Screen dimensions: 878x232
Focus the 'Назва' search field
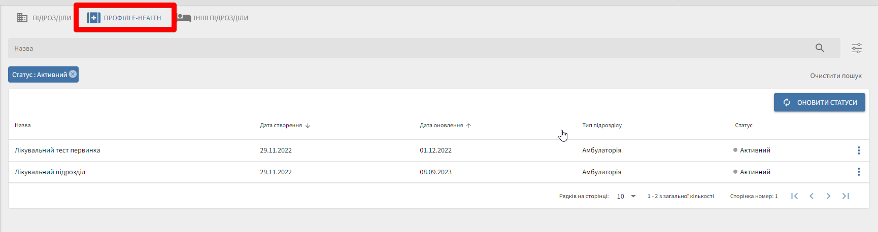pyautogui.click(x=406, y=48)
